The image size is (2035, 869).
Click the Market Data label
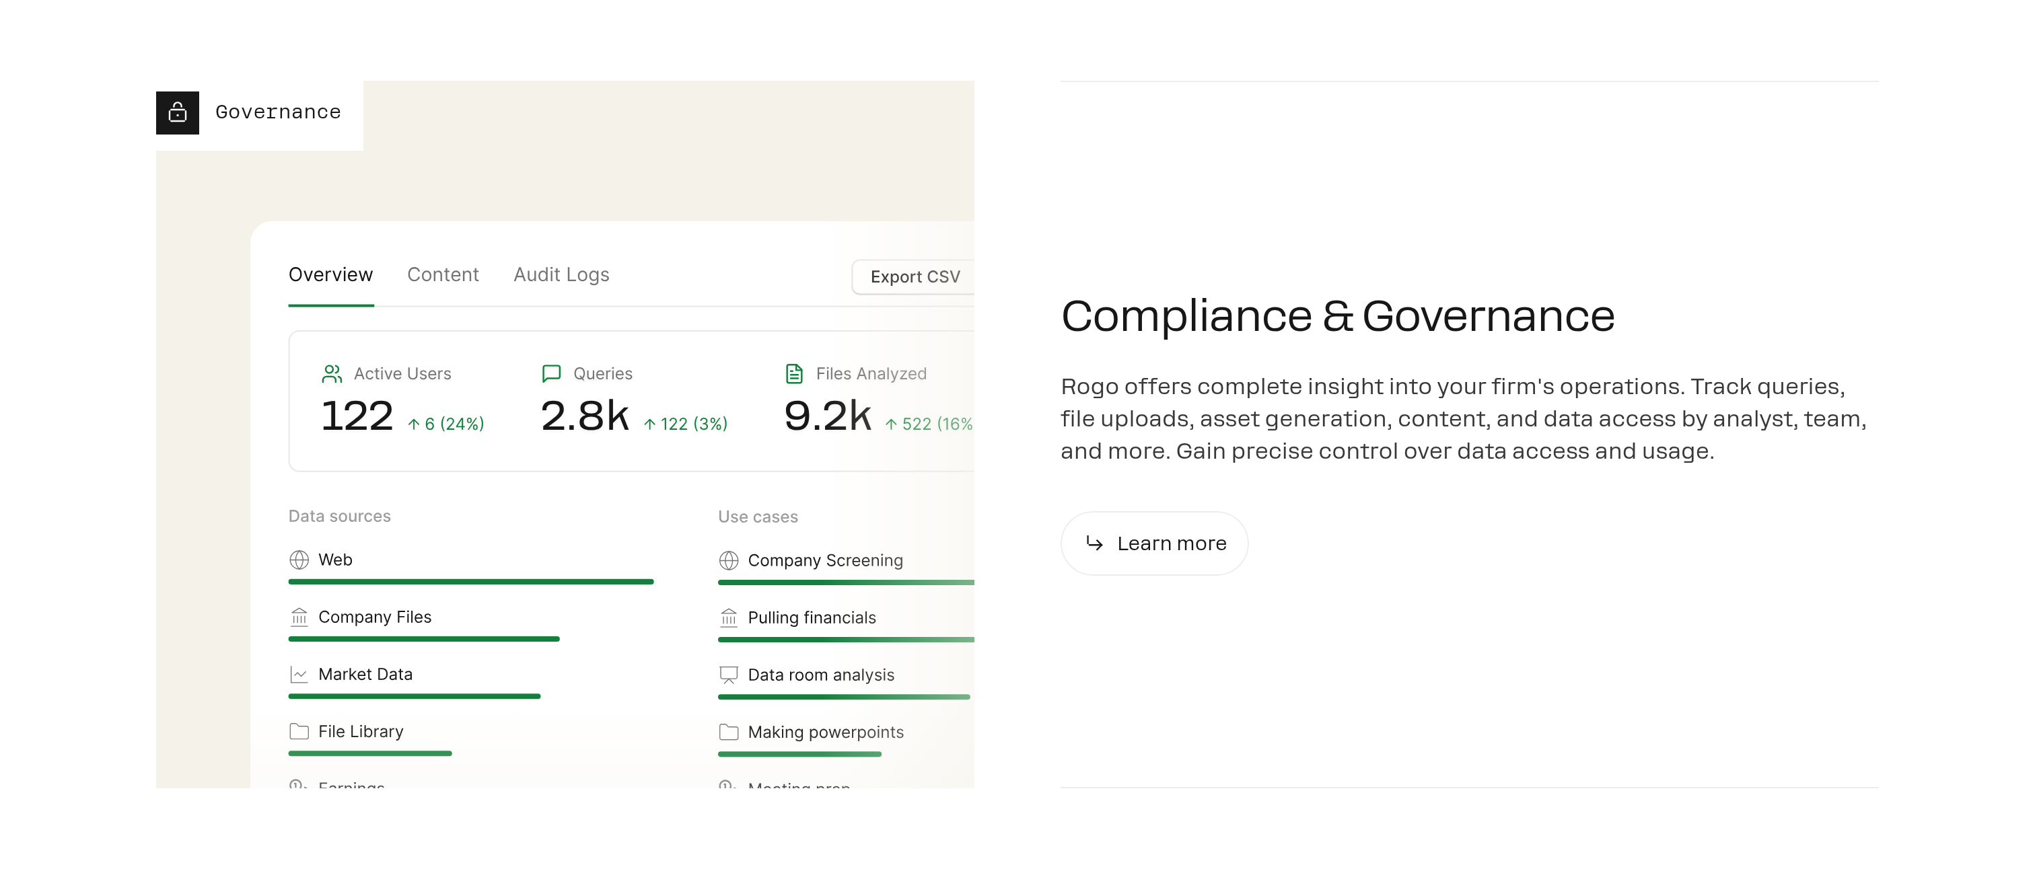pos(365,674)
